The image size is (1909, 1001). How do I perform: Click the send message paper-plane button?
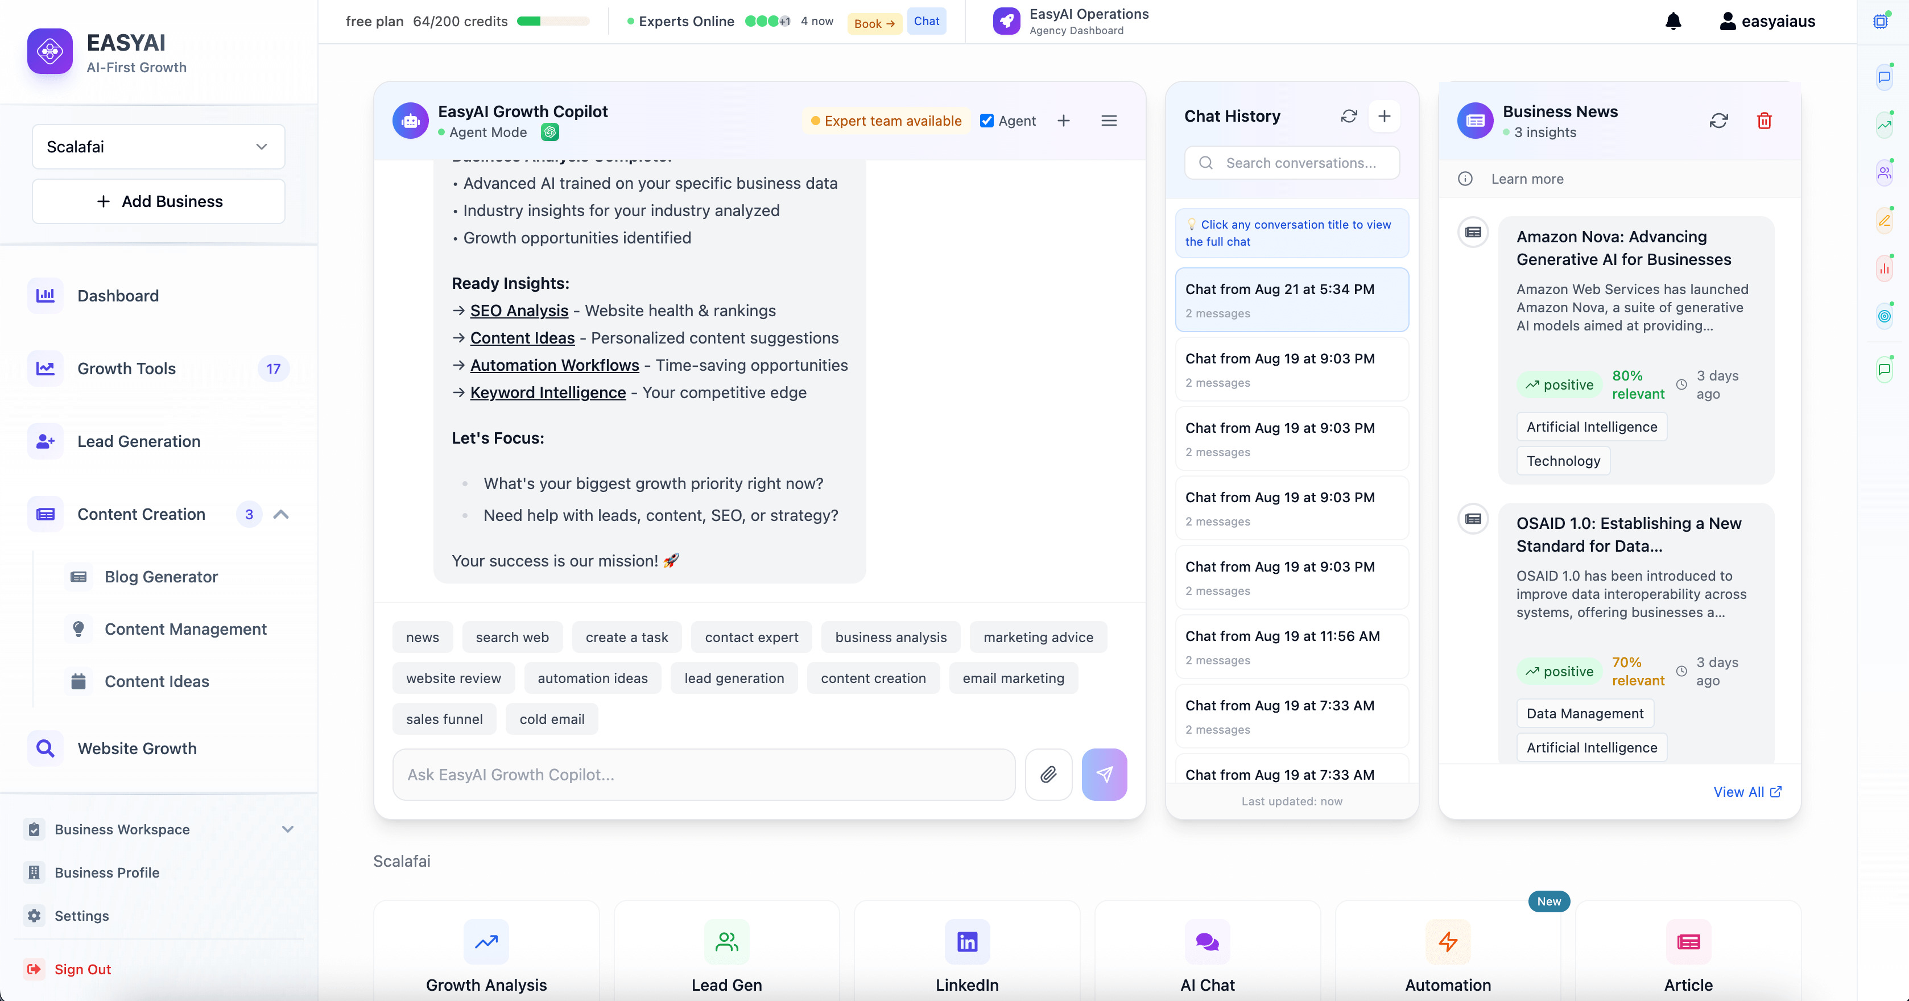[1104, 774]
